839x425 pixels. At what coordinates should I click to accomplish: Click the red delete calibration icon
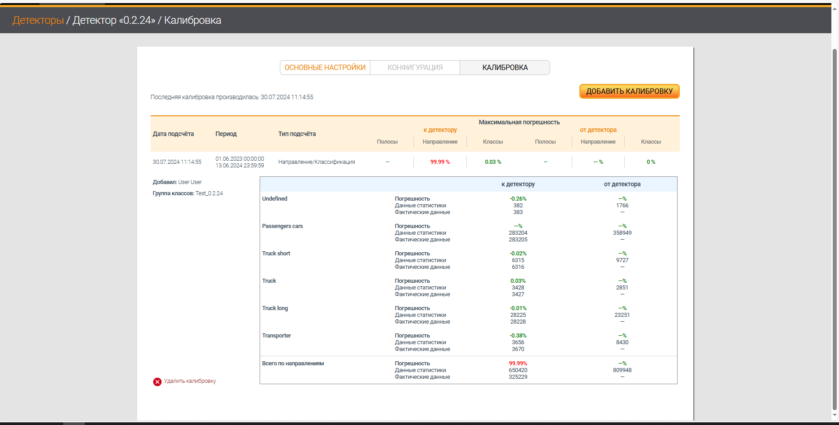pos(157,382)
